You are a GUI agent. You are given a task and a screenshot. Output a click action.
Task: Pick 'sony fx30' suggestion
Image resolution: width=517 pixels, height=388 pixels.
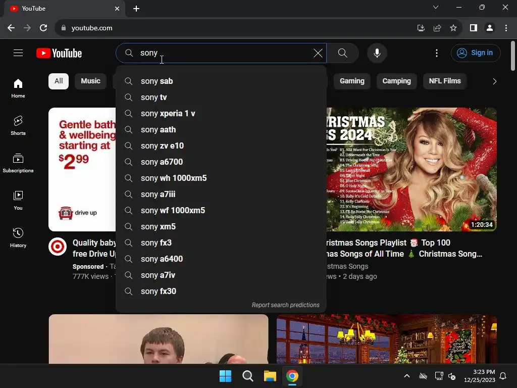221,292
